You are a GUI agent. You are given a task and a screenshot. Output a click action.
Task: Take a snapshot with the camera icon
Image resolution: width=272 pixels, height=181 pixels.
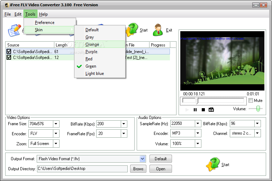coord(211,110)
